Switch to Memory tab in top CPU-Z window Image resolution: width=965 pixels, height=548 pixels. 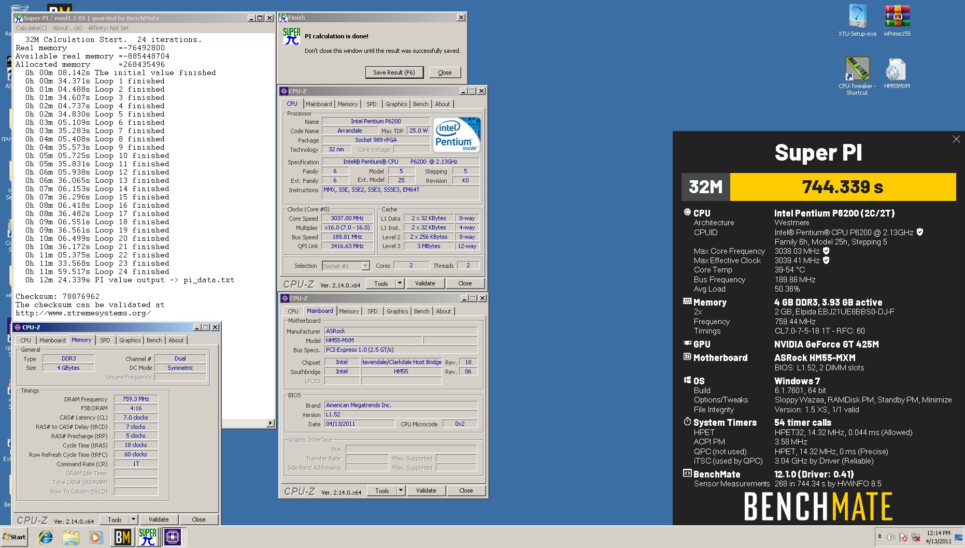(x=348, y=104)
